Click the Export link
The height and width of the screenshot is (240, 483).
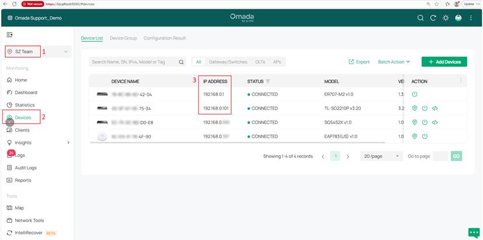point(359,62)
